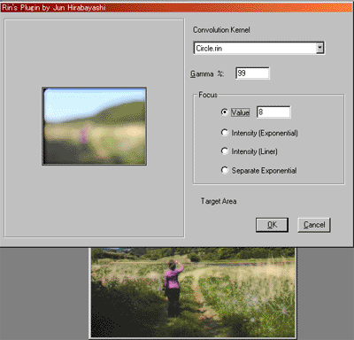Click the Gamma % input field

point(252,73)
